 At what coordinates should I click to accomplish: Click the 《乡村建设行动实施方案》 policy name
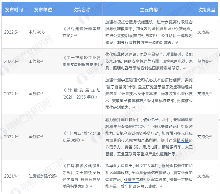tap(81, 32)
